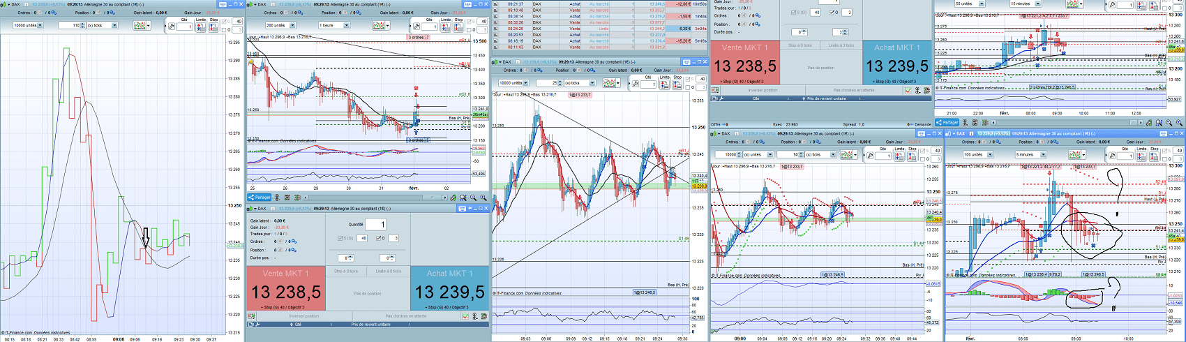Screen dimensions: 1186x342
Task: Click Limite order icon in 110 ticks chart
Action: tap(201, 27)
